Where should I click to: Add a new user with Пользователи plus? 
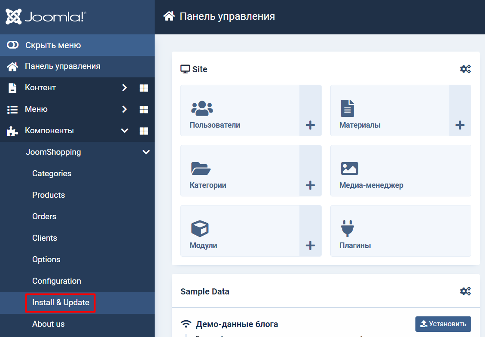tap(310, 126)
